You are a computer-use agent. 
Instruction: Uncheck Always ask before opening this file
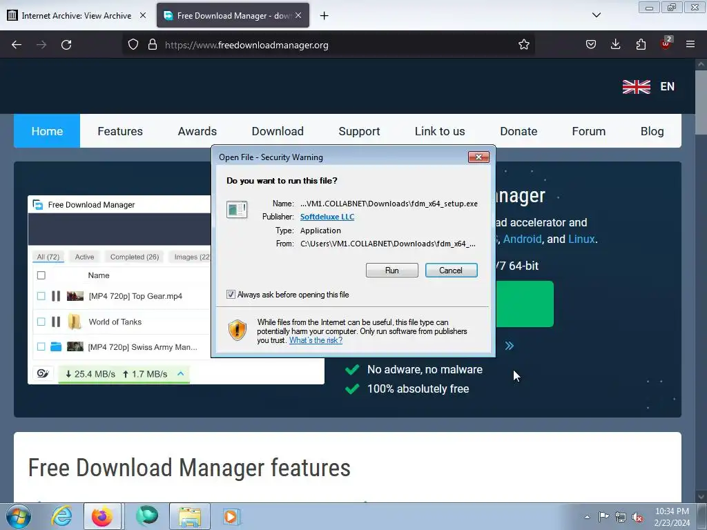231,294
